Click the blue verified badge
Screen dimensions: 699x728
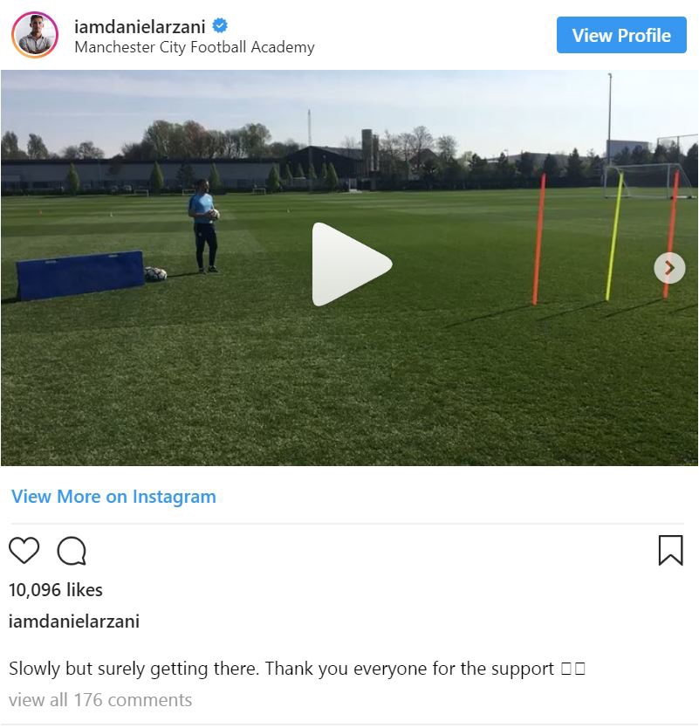[220, 25]
